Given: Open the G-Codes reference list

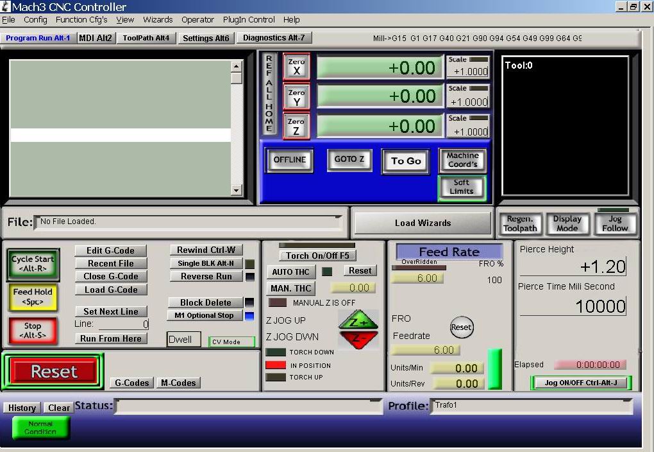Looking at the screenshot, I should click(x=132, y=383).
